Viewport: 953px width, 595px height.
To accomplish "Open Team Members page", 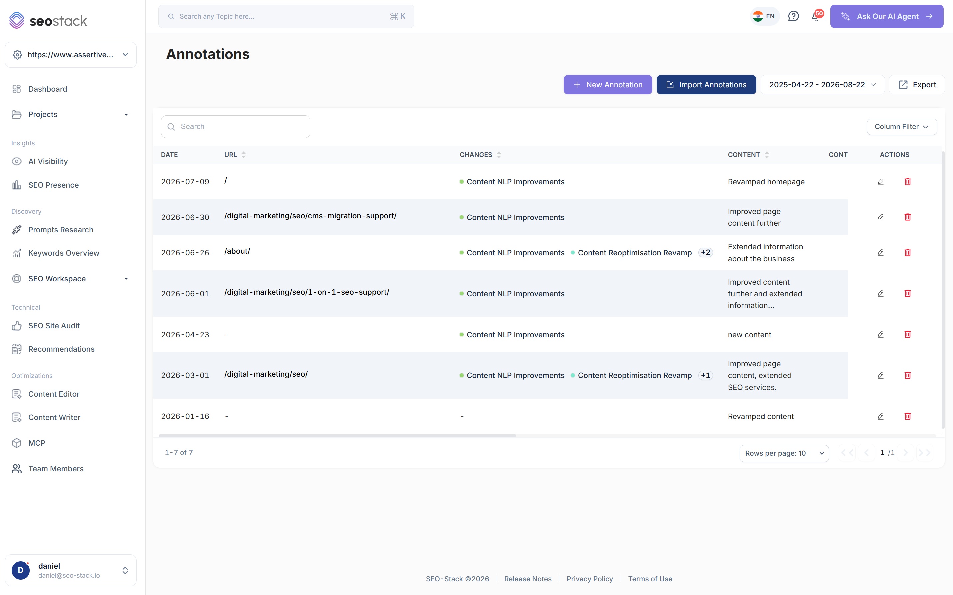I will 56,469.
